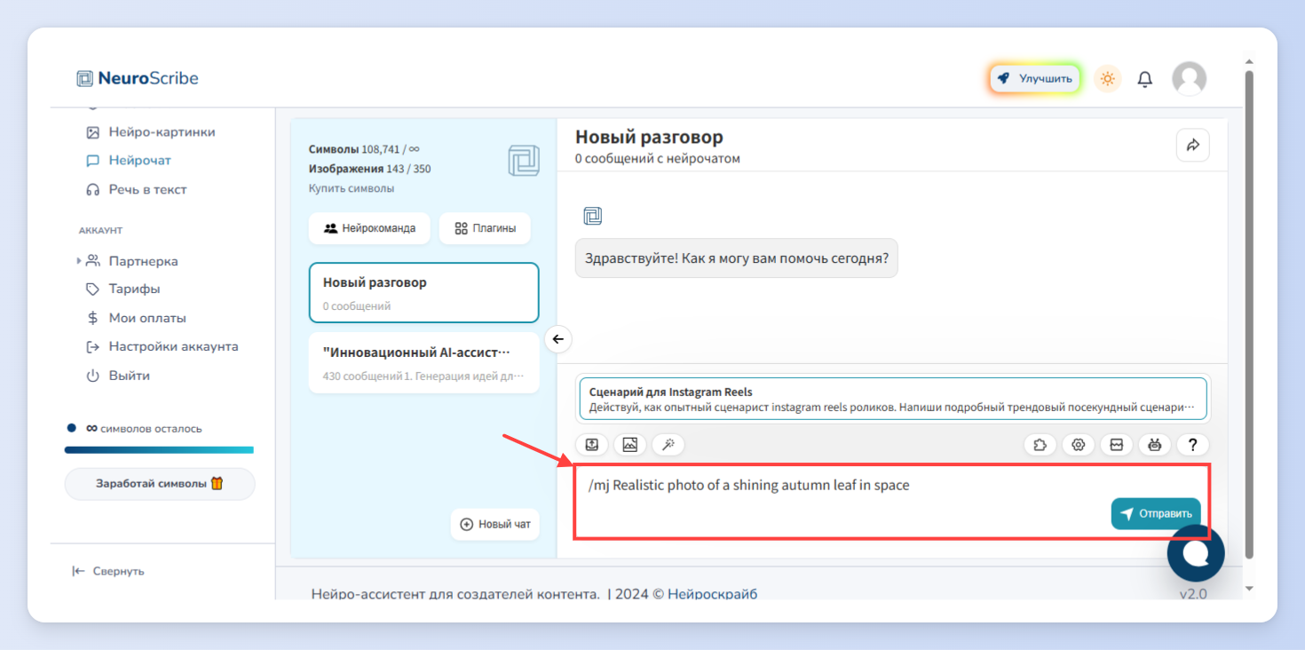The image size is (1305, 650).
Task: Click the Нейроскрайб footer link
Action: 713,594
